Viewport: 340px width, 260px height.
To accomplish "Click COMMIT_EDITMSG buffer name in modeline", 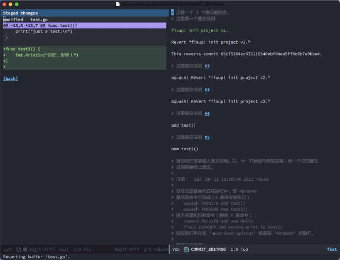I will (208, 249).
